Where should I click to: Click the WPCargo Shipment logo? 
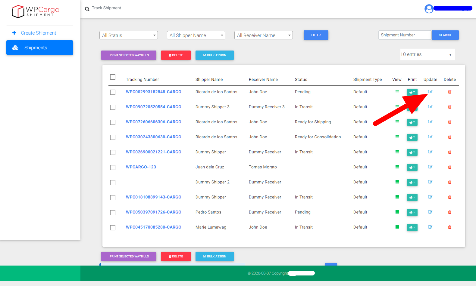tap(36, 11)
